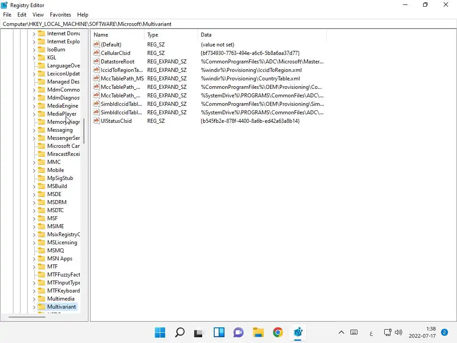The image size is (457, 343).
Task: Click the Registry Editor taskbar icon
Action: (298, 332)
